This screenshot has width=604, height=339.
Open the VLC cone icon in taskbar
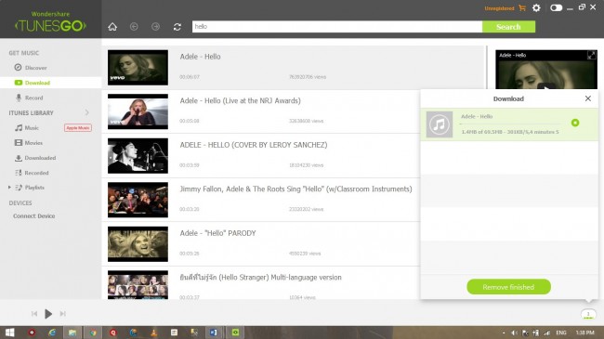(x=153, y=332)
